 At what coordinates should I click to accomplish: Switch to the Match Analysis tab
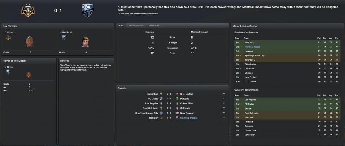pyautogui.click(x=136, y=26)
